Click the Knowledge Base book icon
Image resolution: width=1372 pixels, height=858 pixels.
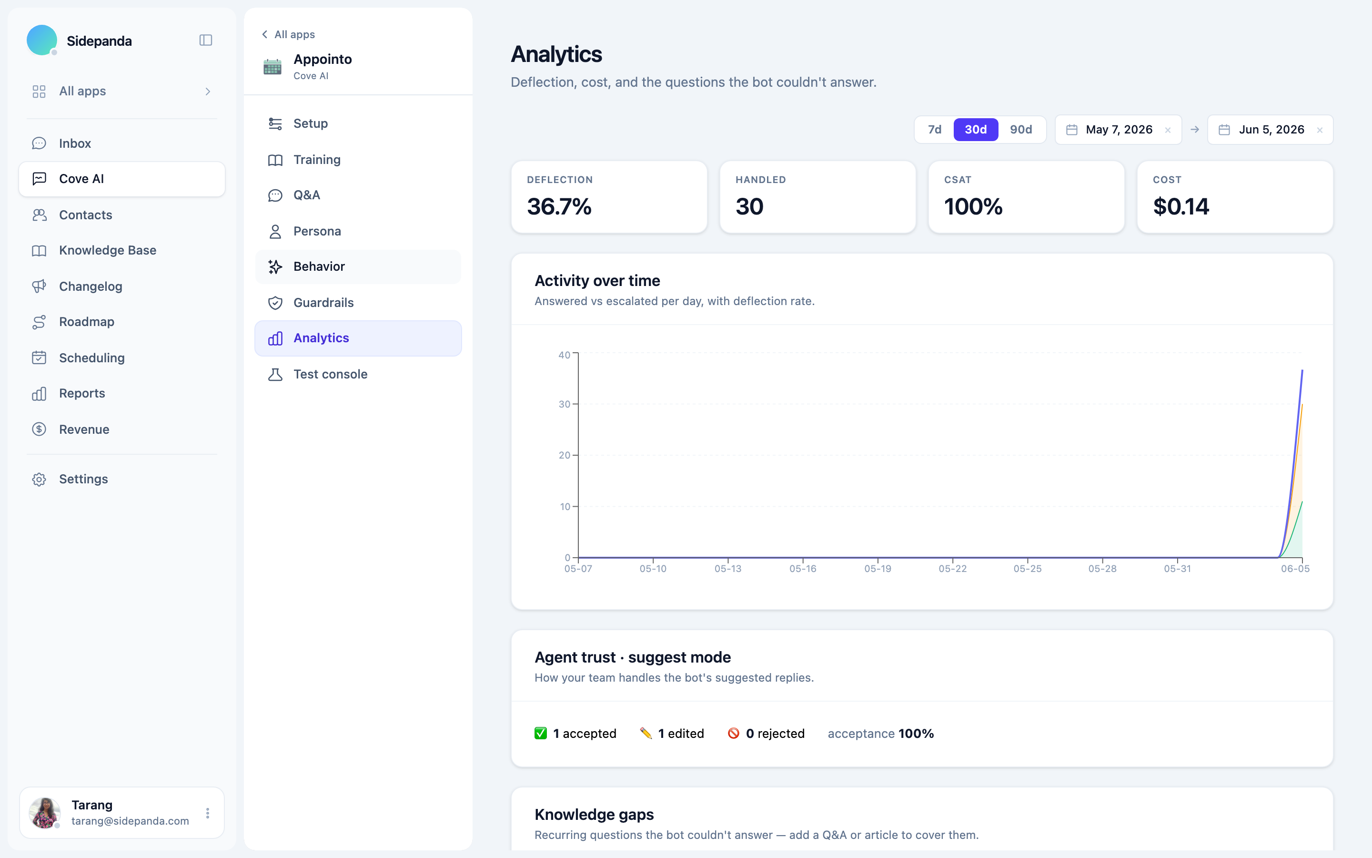tap(39, 250)
